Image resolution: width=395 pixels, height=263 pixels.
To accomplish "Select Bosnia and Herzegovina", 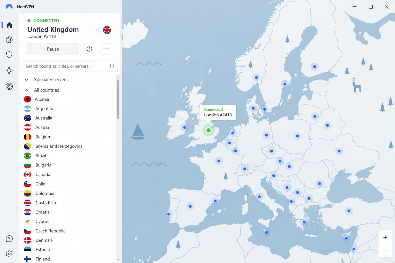I will point(59,146).
